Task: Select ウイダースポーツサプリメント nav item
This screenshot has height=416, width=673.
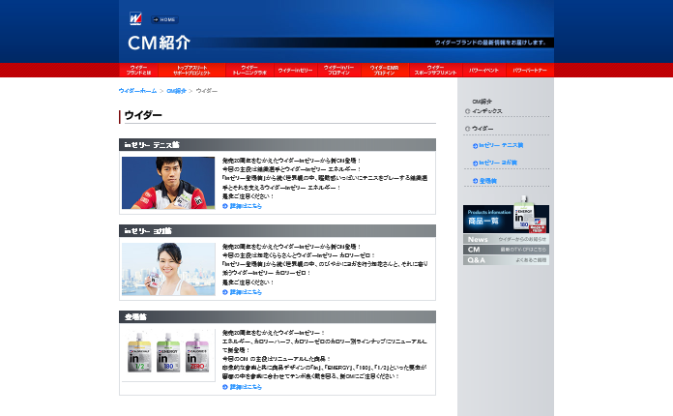Action: pyautogui.click(x=436, y=70)
